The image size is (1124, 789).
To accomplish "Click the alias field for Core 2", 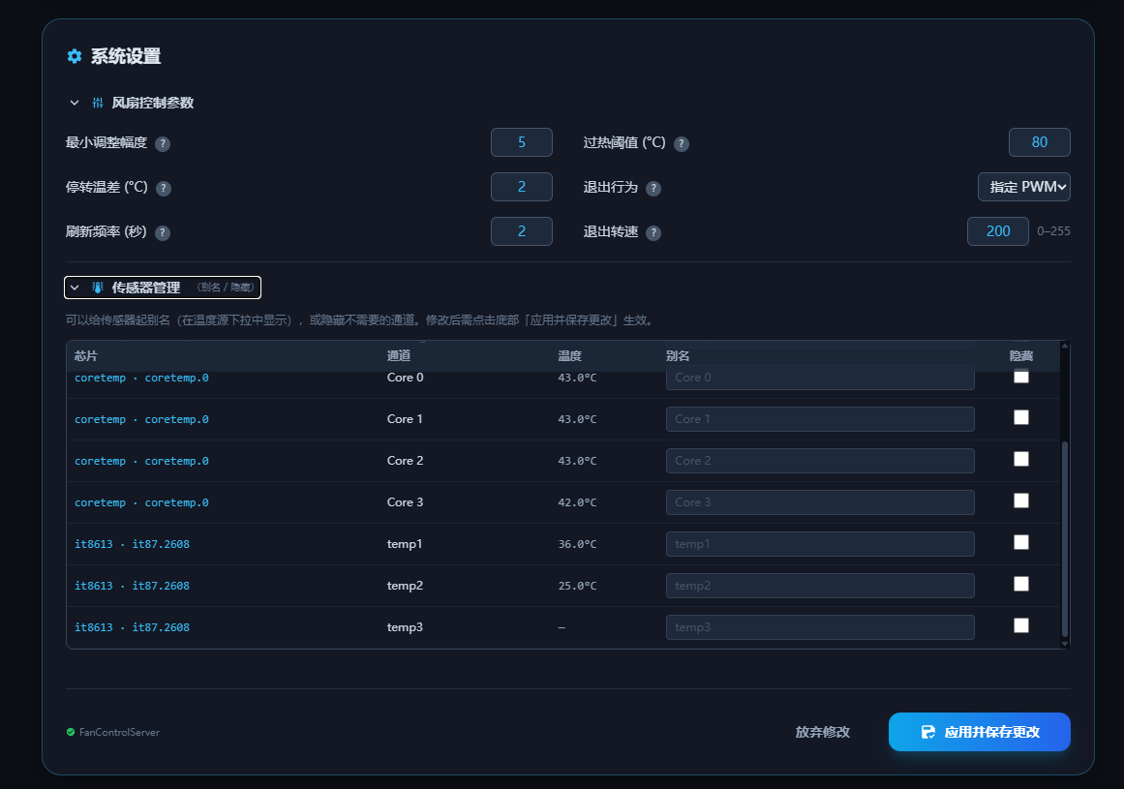I will 820,461.
